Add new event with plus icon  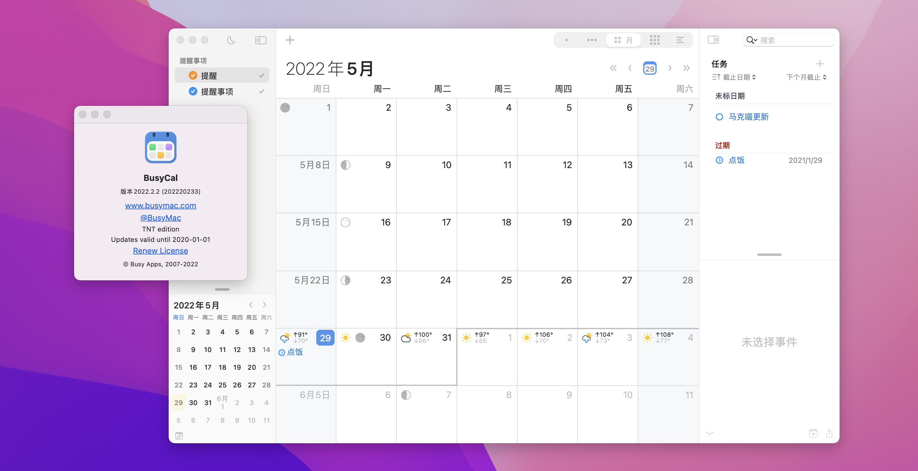click(x=290, y=40)
